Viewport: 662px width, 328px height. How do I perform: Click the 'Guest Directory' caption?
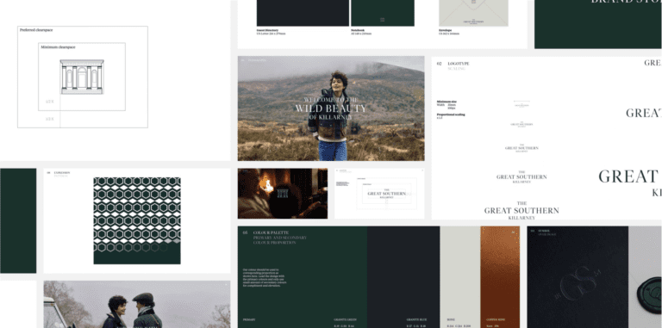click(x=267, y=30)
